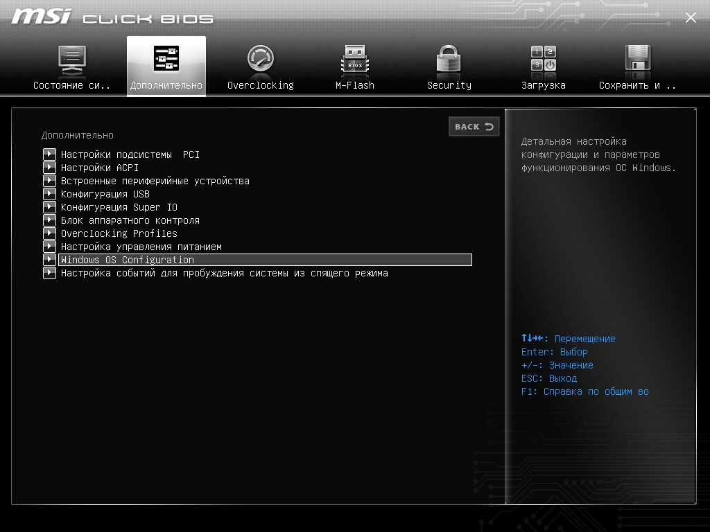Select the Advanced settings sliders icon
This screenshot has height=532, width=710.
tap(166, 58)
